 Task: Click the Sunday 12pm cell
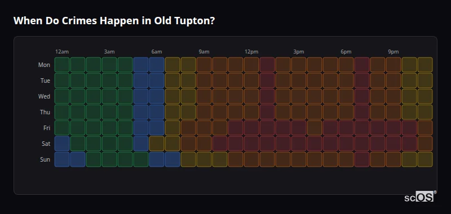(251, 159)
